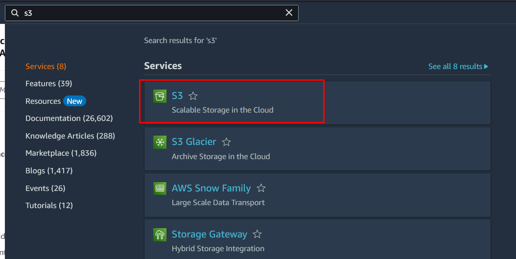Click the S3 Glacier snowflake icon
Image resolution: width=516 pixels, height=259 pixels.
coord(160,142)
